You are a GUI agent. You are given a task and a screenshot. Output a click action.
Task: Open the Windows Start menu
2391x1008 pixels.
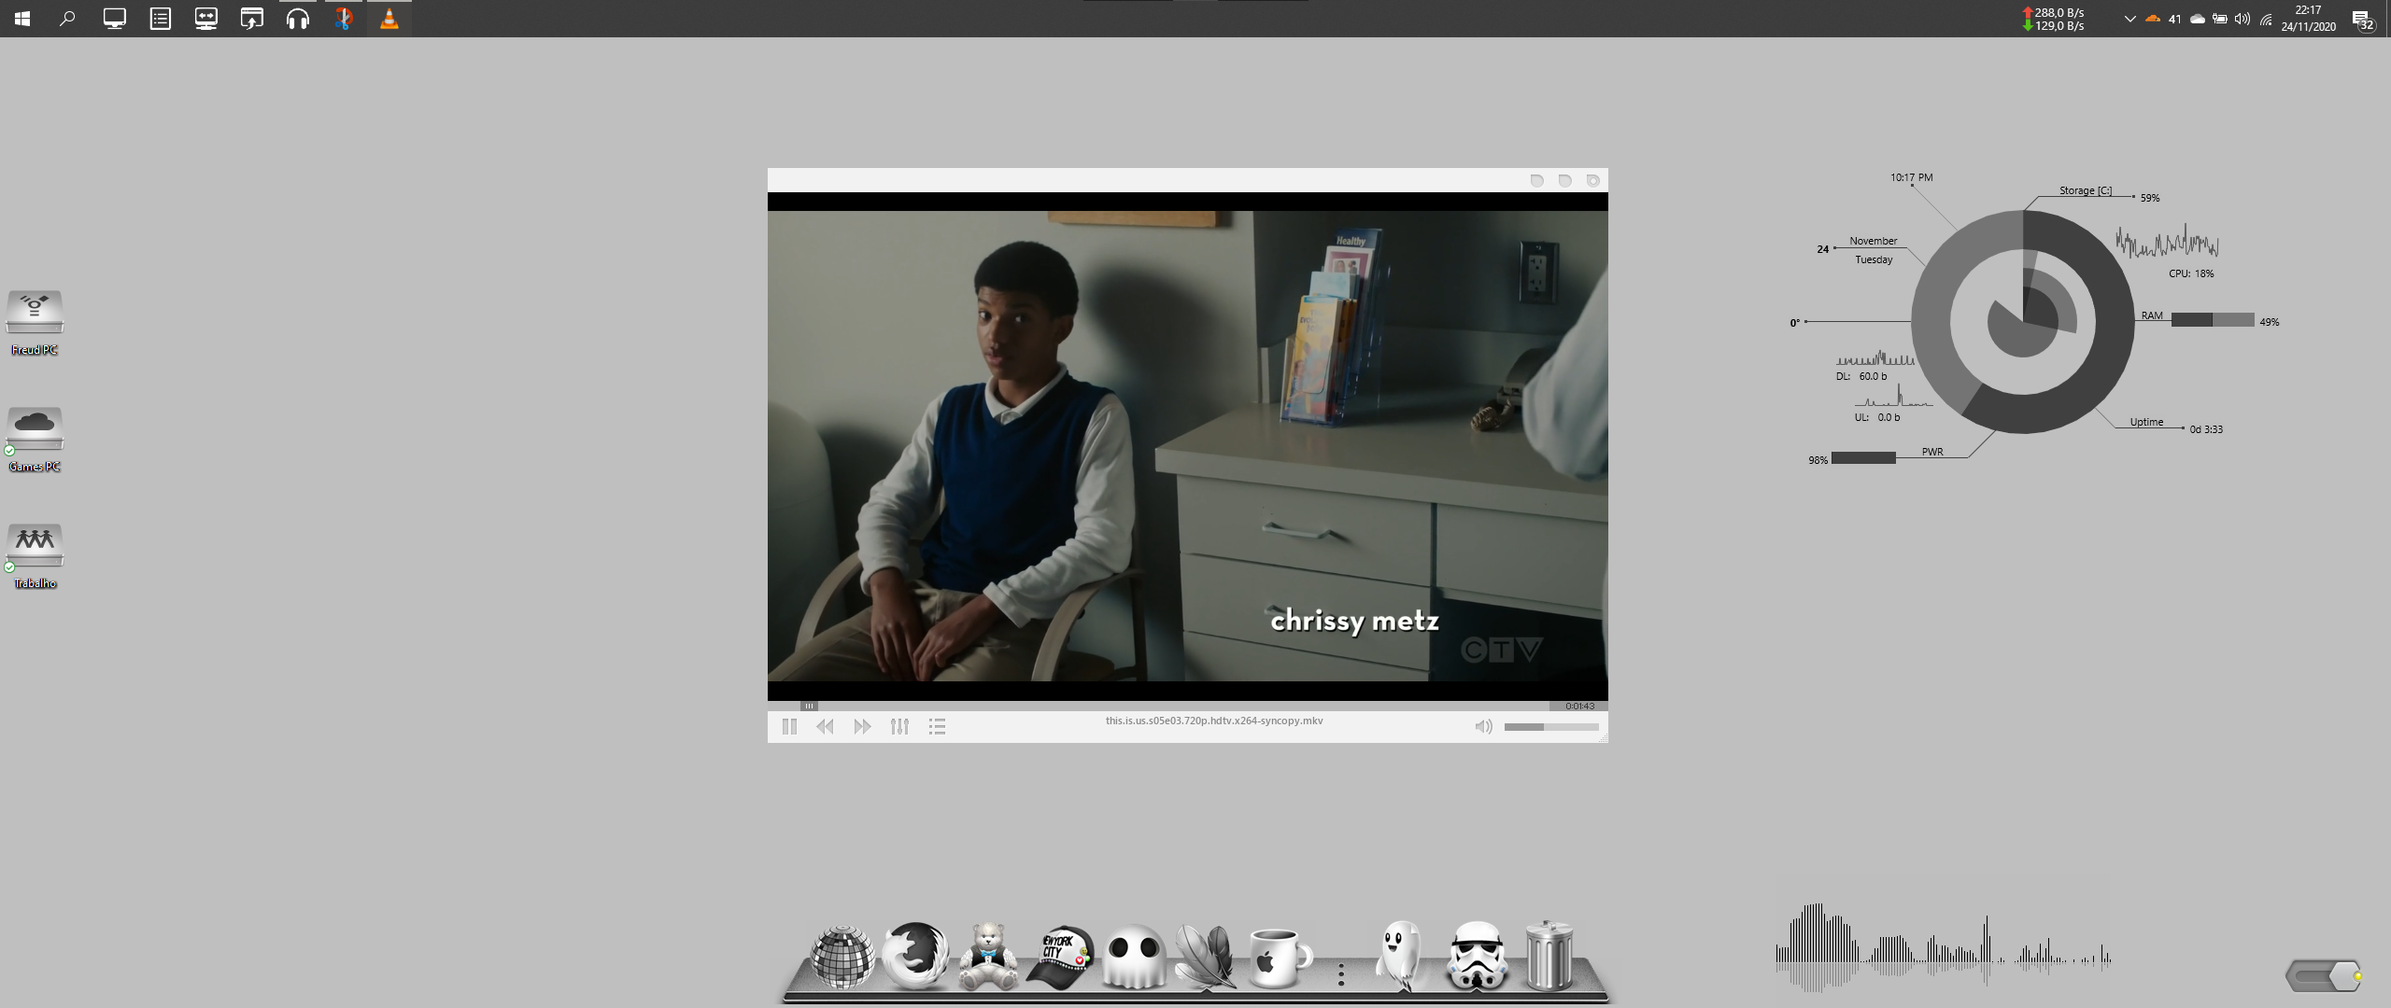[22, 19]
